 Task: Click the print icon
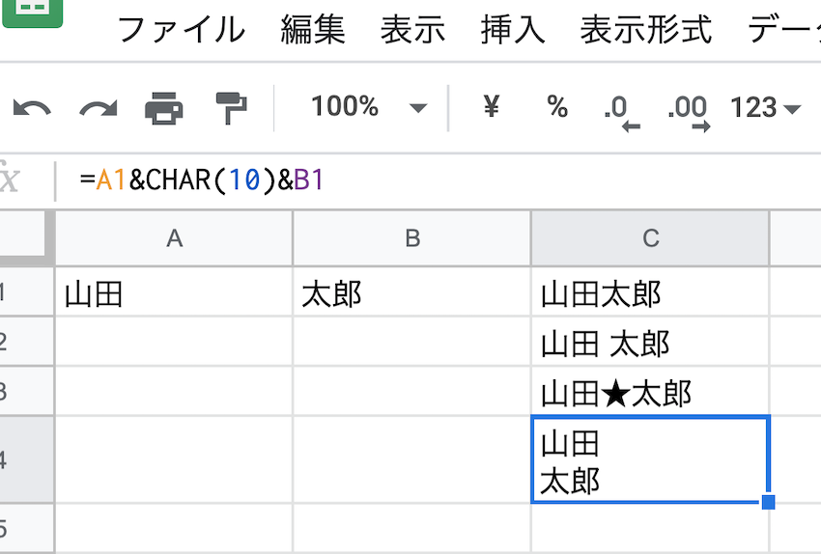click(164, 108)
